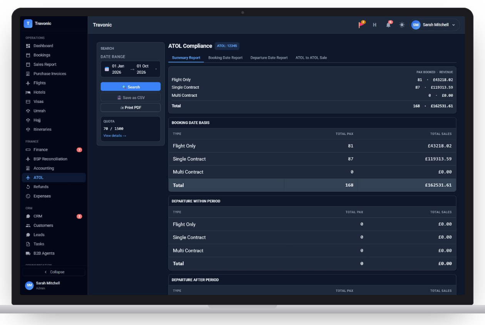This screenshot has height=325, width=485.
Task: Open the BSP Reconciliation sidebar icon
Action: point(28,159)
